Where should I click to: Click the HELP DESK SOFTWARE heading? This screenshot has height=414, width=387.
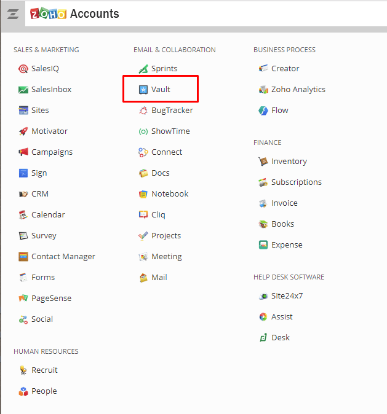coord(289,277)
